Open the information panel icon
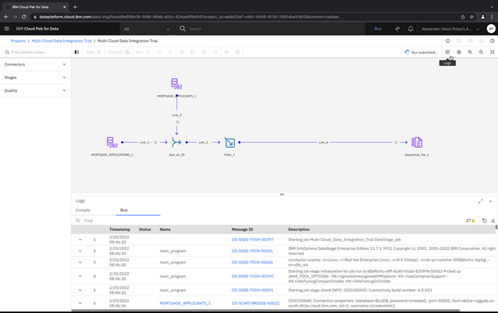 [448, 41]
